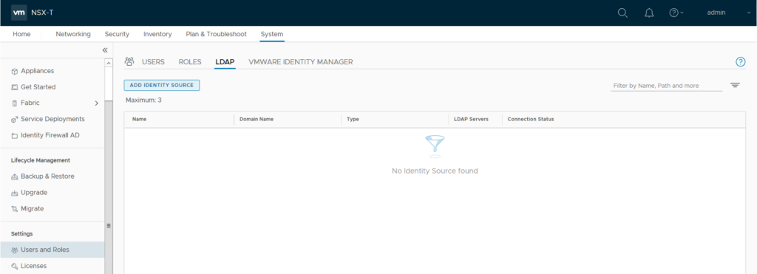Sort by the Type column header

coord(353,119)
